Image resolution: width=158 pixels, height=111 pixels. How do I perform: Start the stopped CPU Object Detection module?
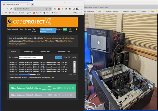point(68,95)
